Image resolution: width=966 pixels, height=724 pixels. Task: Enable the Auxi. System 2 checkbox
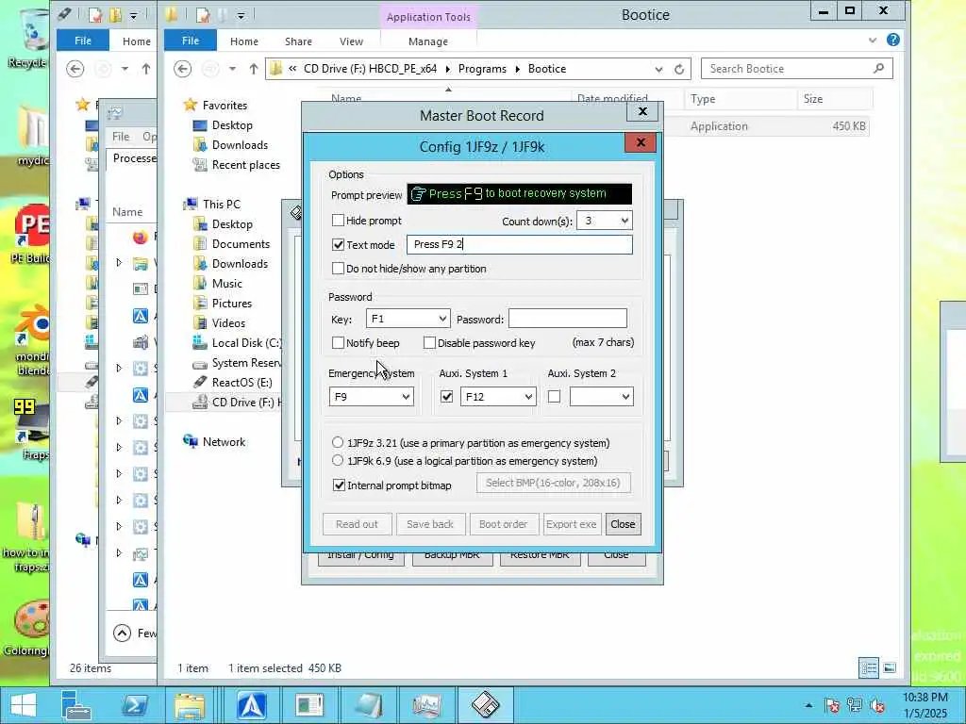click(x=554, y=397)
